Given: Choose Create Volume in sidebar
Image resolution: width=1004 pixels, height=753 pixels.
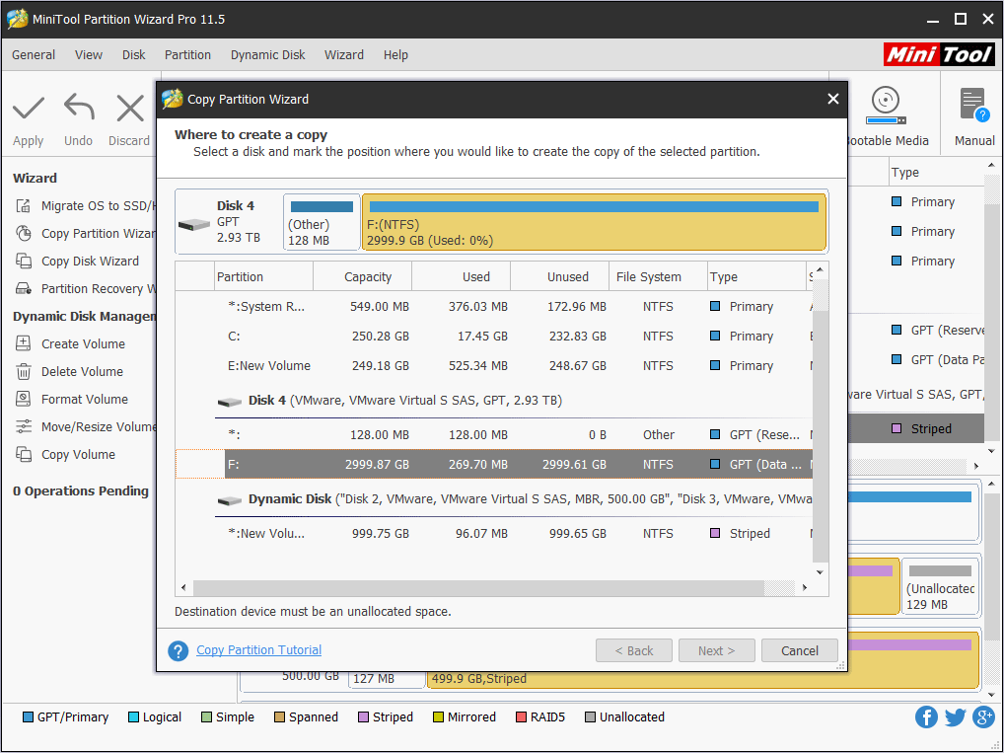Looking at the screenshot, I should (70, 343).
